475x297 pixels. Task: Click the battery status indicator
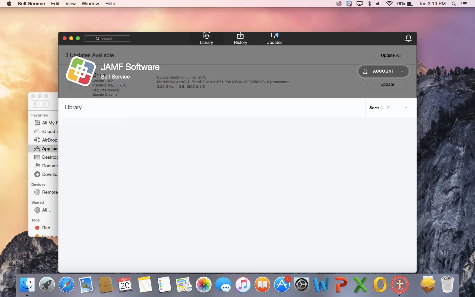(405, 4)
